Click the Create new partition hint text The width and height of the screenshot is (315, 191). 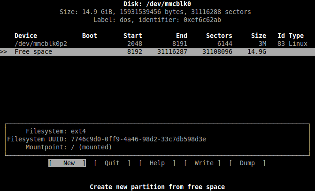click(x=157, y=187)
